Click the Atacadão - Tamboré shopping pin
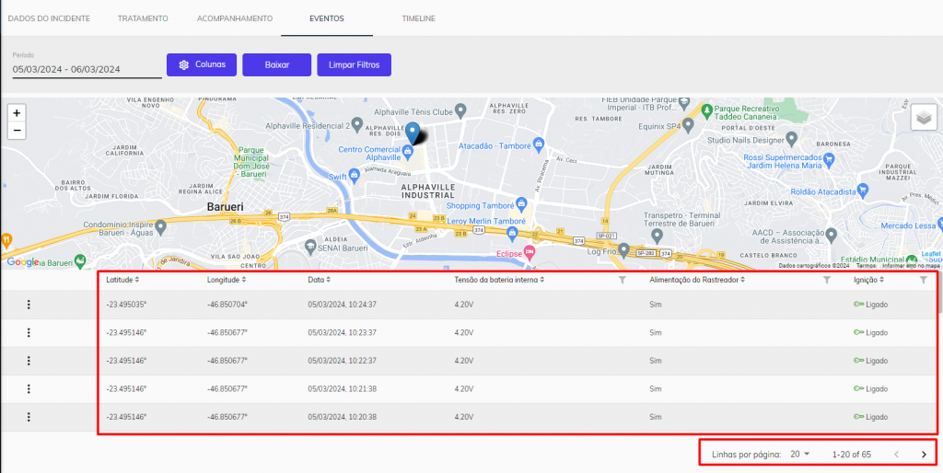The image size is (943, 473). 538,143
